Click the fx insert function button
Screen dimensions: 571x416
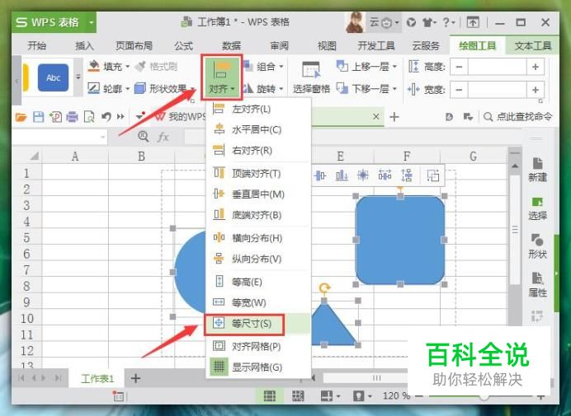163,137
